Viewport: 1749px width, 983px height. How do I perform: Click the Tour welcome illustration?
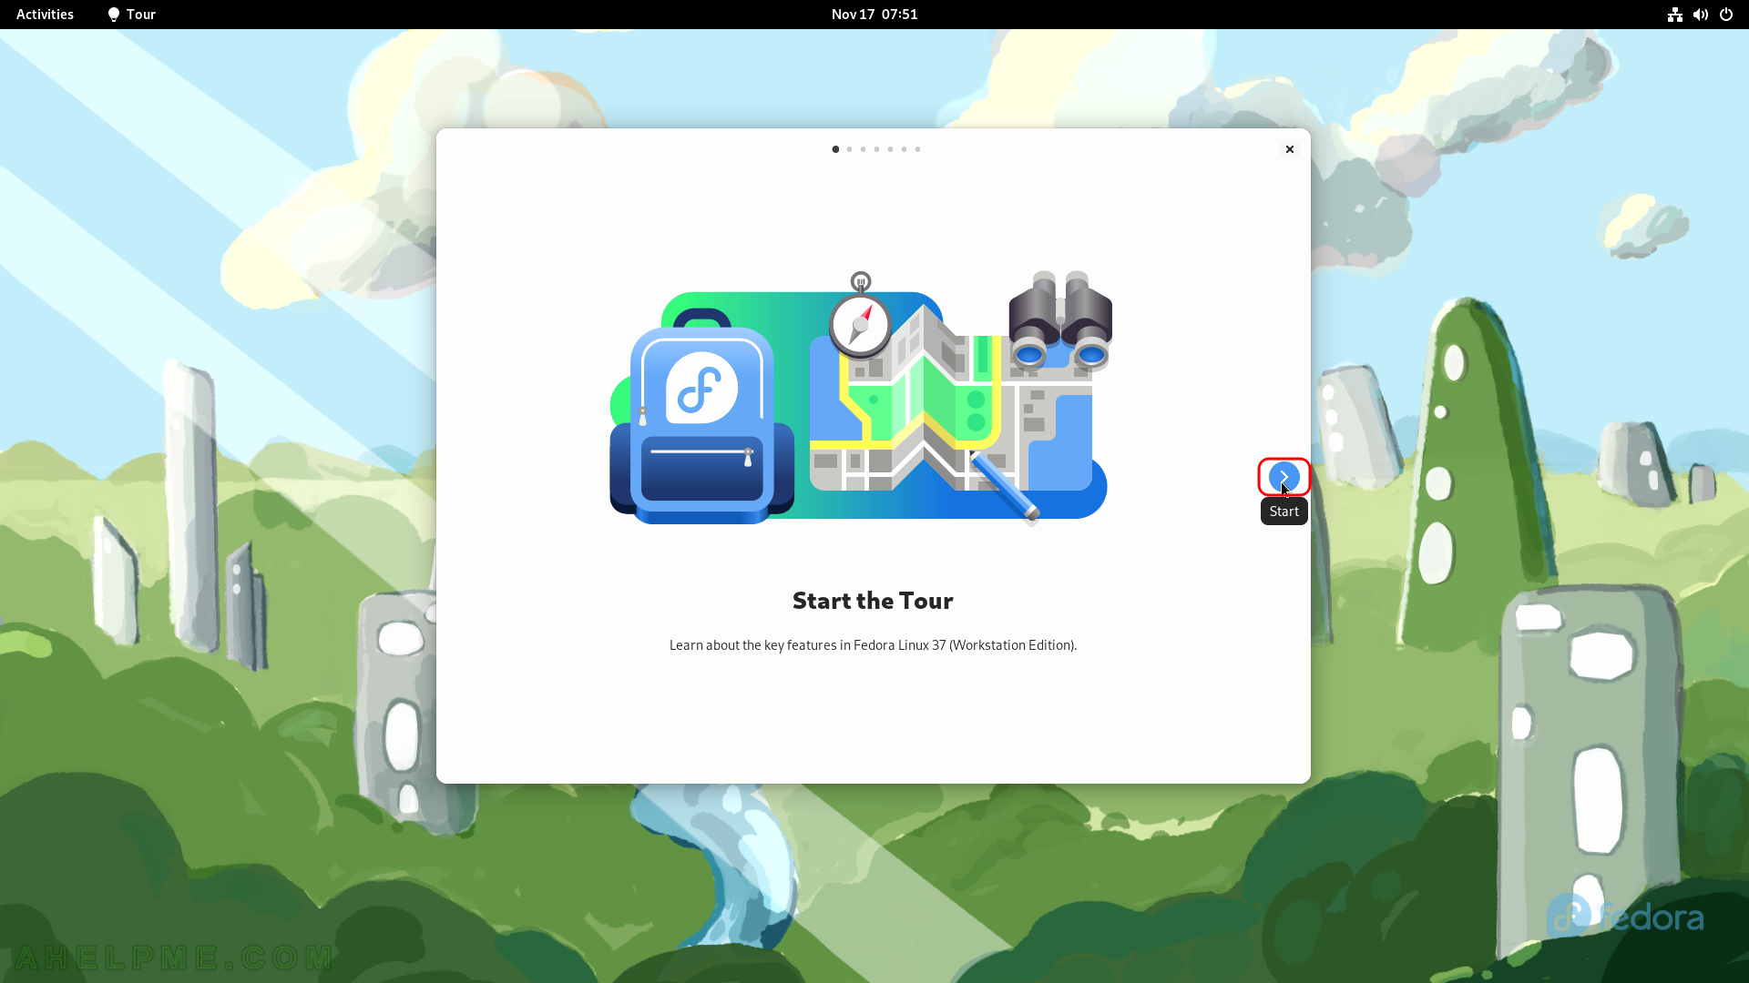coord(861,398)
